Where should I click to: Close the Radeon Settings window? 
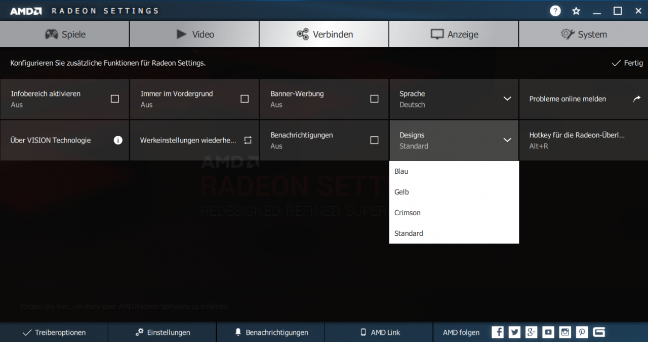(x=638, y=11)
